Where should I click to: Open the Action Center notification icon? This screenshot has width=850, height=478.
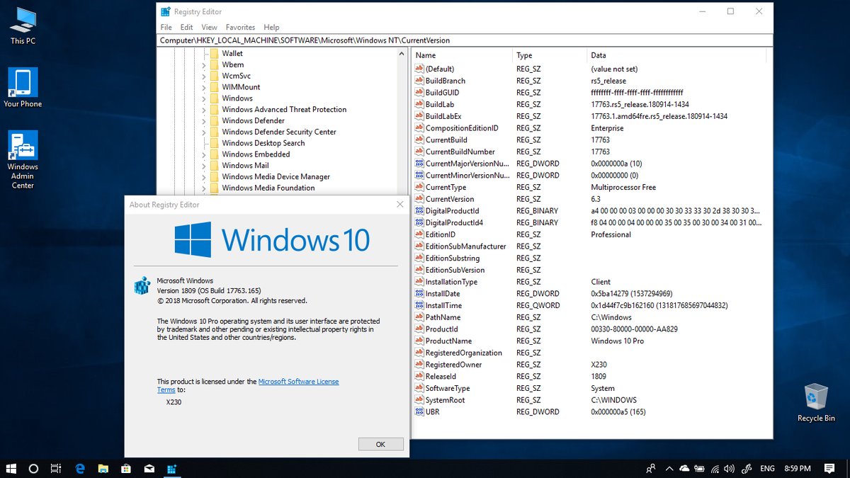(x=829, y=468)
